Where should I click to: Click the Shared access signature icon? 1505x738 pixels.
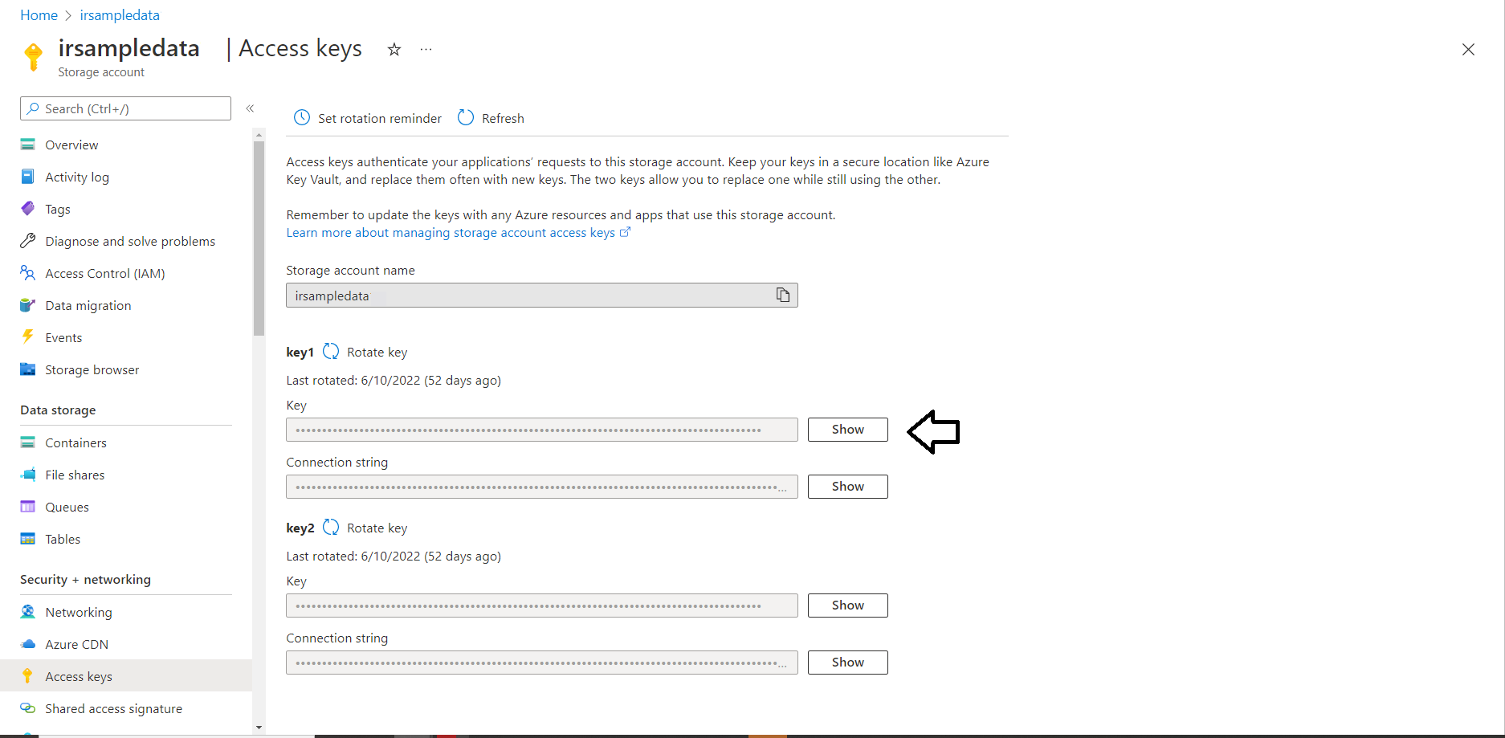pyautogui.click(x=28, y=708)
